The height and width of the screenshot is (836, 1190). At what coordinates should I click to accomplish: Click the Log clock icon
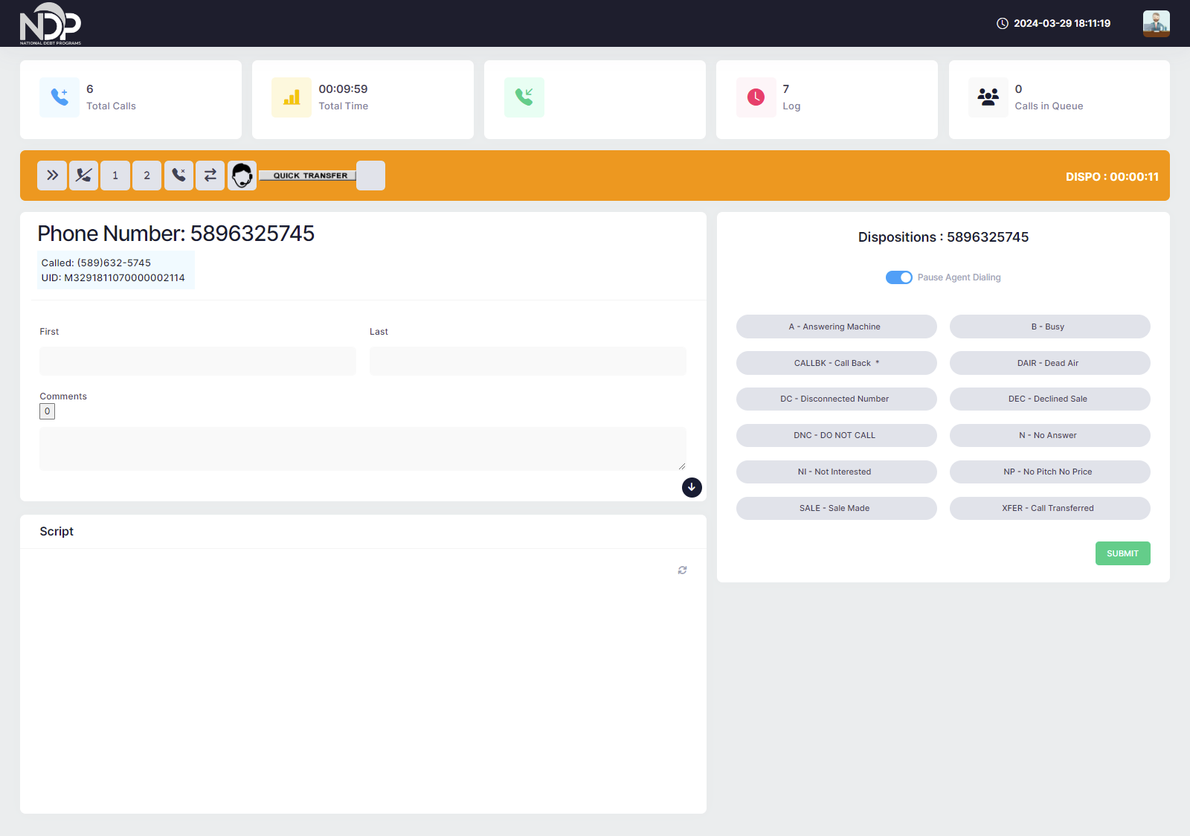point(756,97)
